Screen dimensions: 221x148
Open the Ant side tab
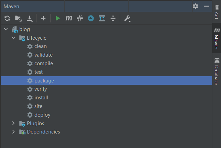point(217,12)
